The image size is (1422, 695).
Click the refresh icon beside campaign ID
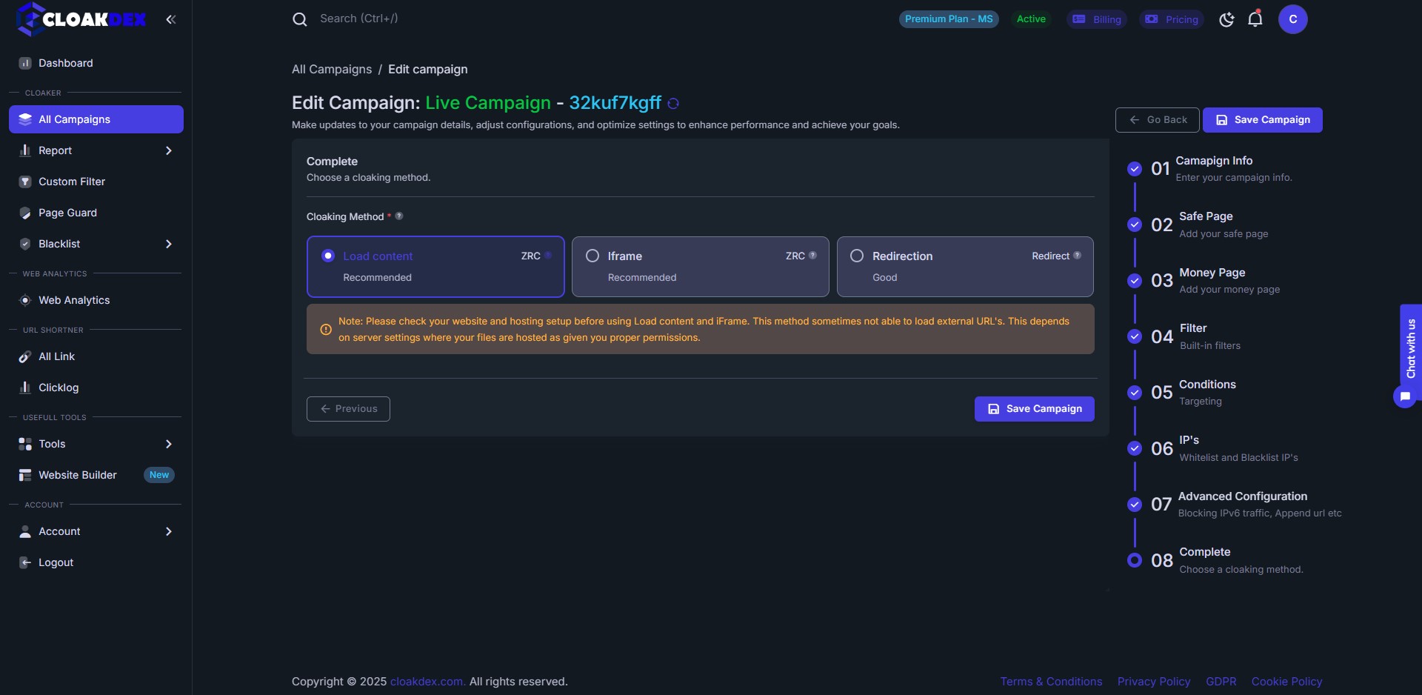click(673, 104)
